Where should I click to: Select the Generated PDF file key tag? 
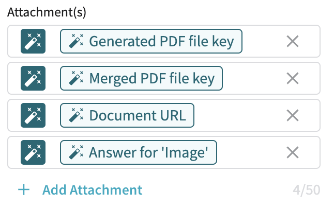tap(151, 41)
